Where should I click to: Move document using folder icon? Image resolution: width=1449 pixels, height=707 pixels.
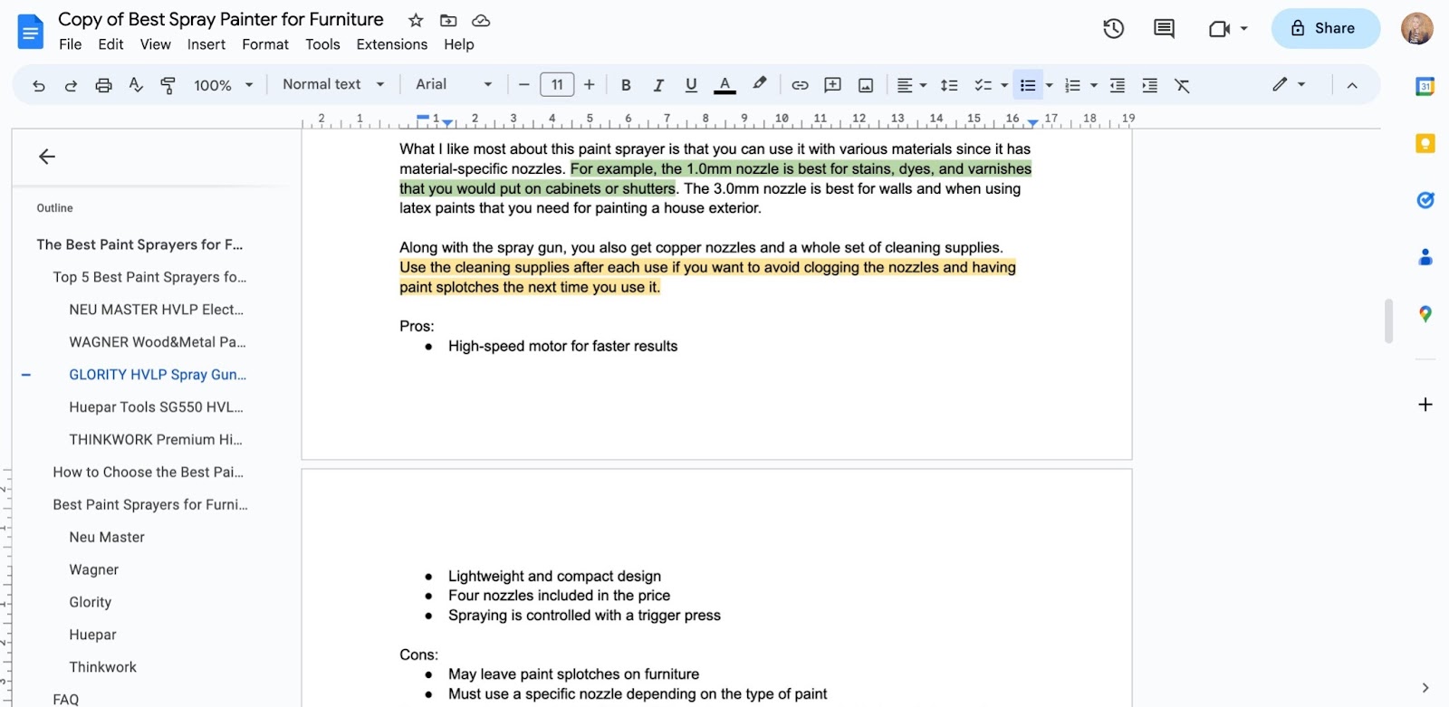click(x=448, y=20)
